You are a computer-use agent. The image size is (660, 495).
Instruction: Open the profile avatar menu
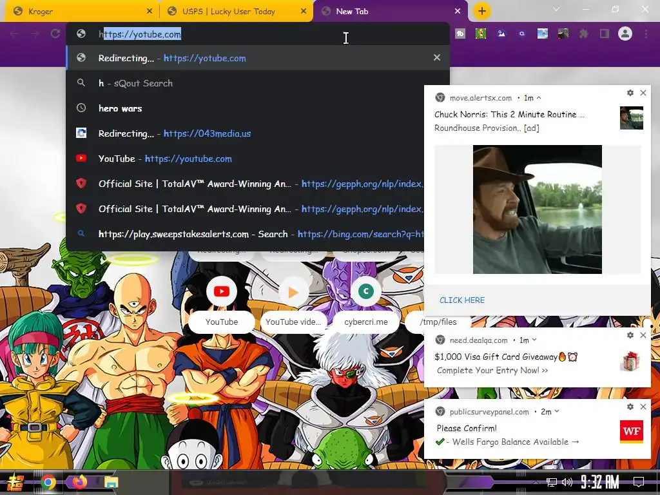coord(625,34)
